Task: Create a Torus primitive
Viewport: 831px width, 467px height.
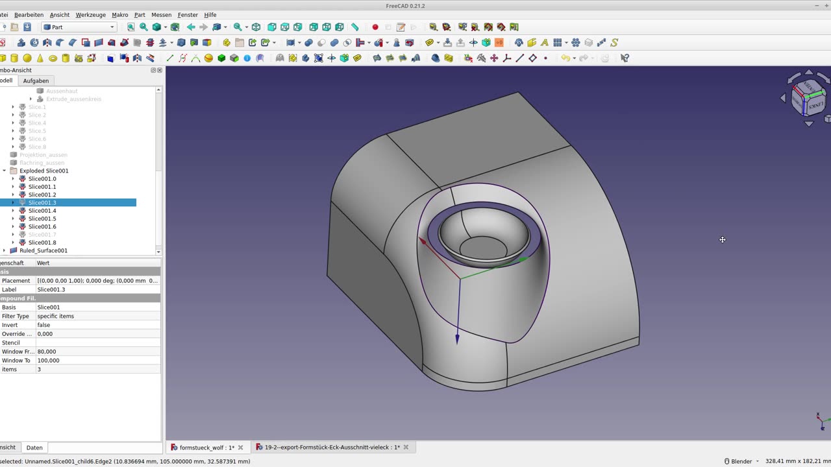Action: pos(53,58)
